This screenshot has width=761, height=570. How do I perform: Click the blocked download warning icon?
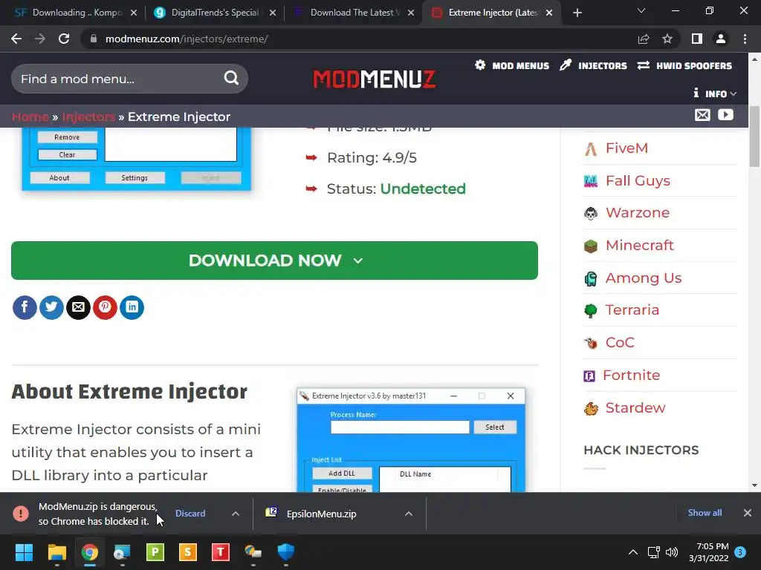tap(21, 514)
